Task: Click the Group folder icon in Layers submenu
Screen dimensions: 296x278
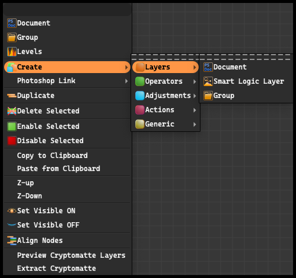Action: 208,96
